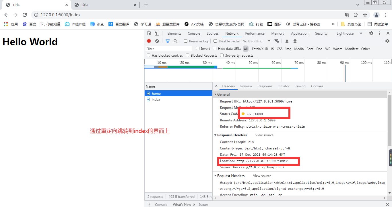Open the tab search dropdown arrow

click(358, 5)
